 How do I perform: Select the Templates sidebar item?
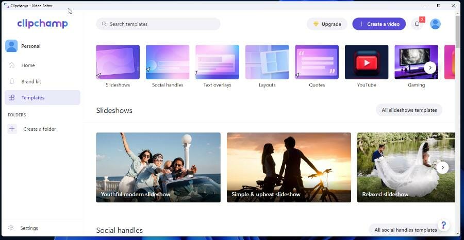tap(42, 97)
